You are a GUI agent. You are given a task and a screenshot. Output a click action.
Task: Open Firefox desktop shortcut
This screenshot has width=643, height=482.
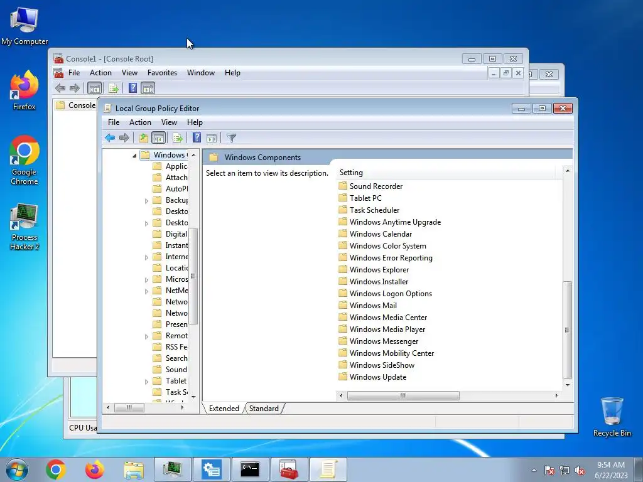coord(24,90)
